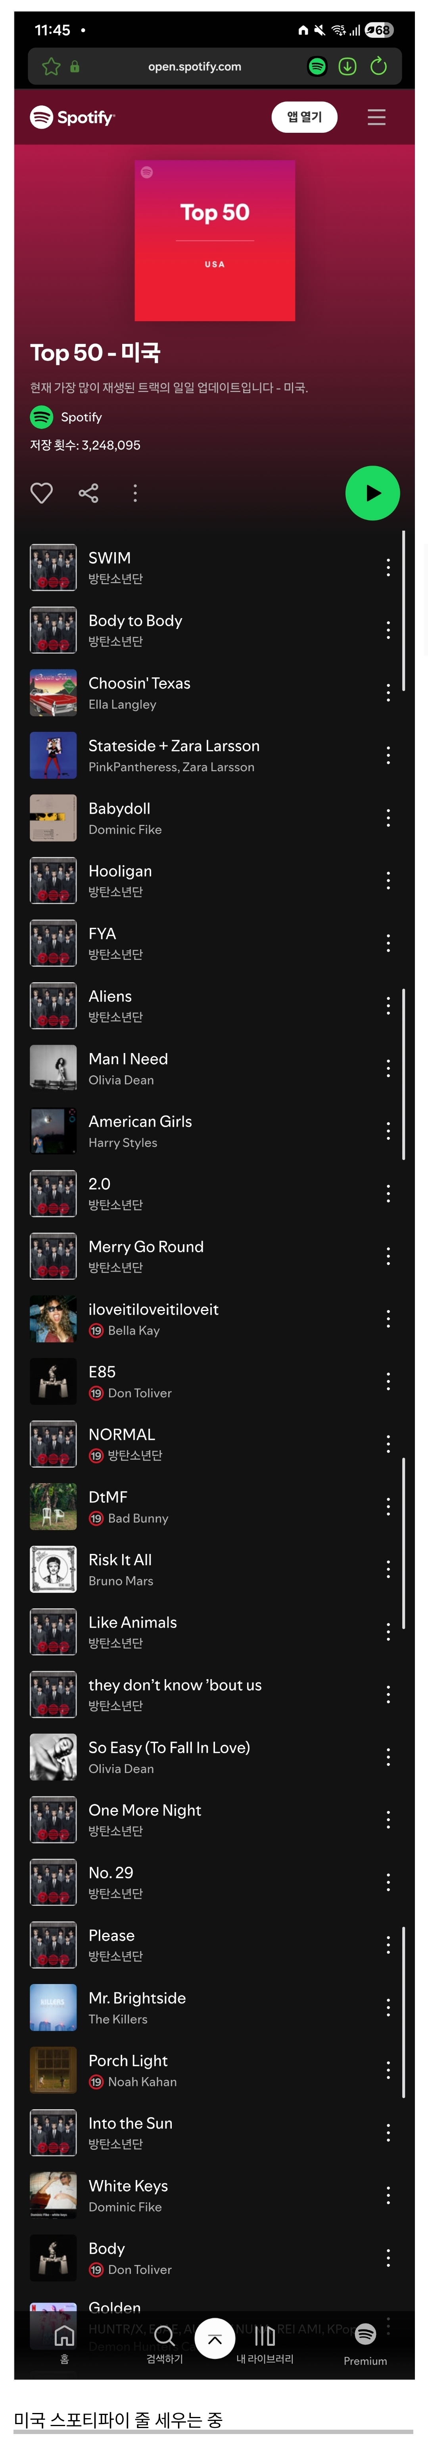Open Spotify creator profile link
This screenshot has height=2442, width=428.
81,417
